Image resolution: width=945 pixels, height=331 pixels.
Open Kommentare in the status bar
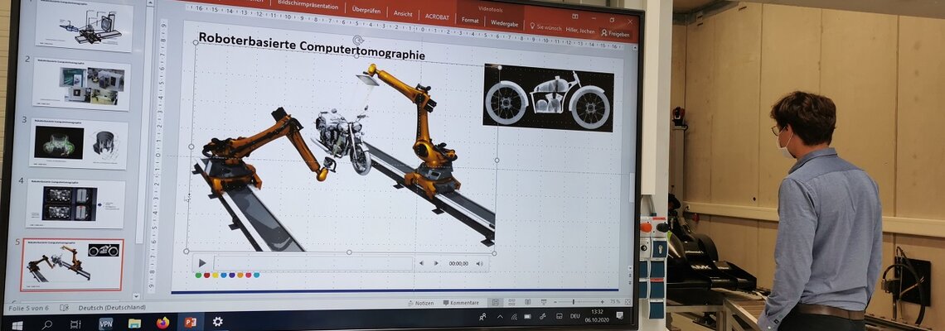click(x=461, y=303)
